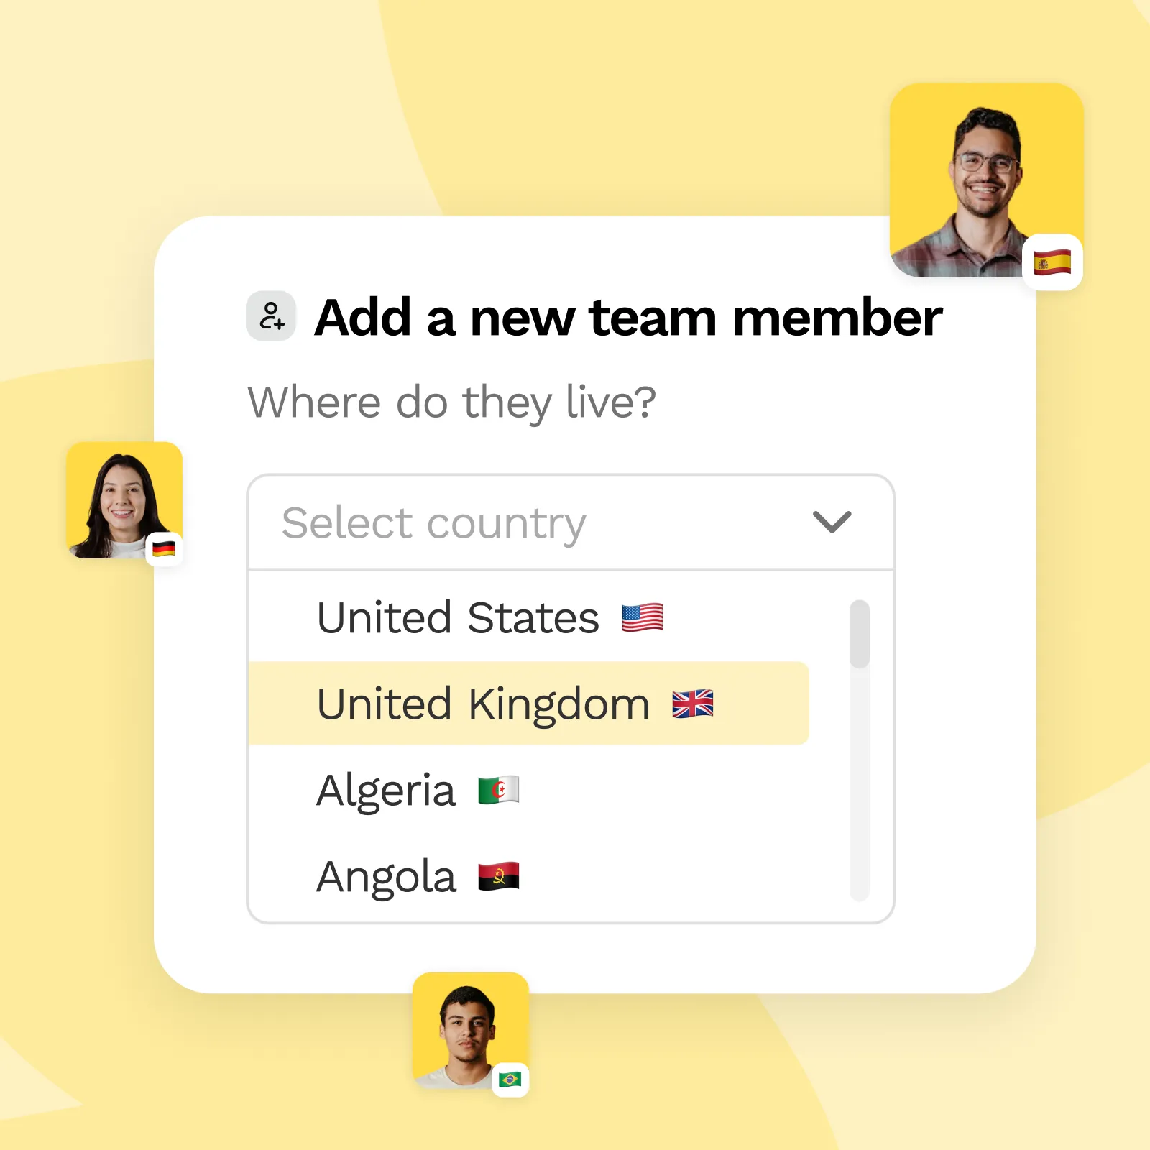Open the smiling man with glasses avatar
Image resolution: width=1150 pixels, height=1150 pixels.
(986, 180)
